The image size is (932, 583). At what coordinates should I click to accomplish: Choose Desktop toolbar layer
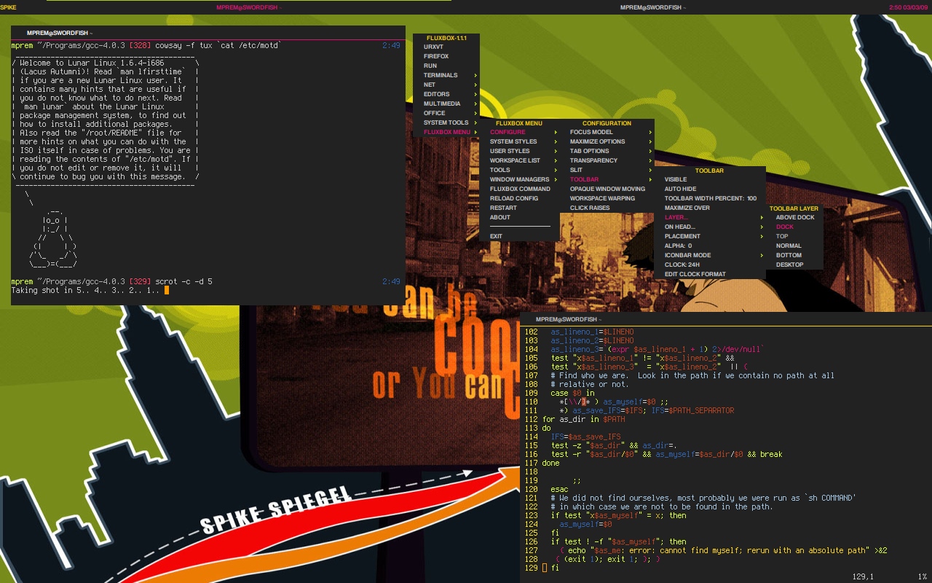coord(794,265)
